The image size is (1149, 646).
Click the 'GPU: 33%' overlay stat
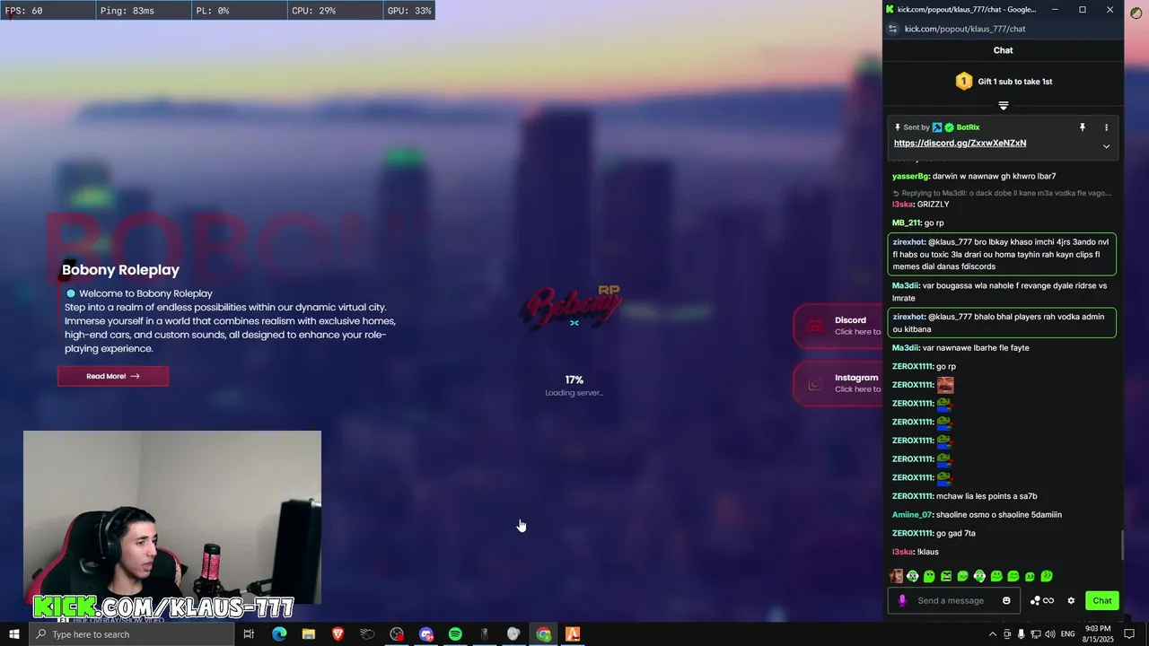(409, 11)
